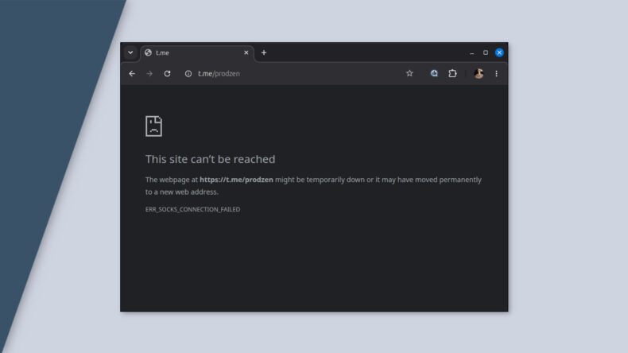
Task: Click the sad page error icon
Action: (153, 126)
